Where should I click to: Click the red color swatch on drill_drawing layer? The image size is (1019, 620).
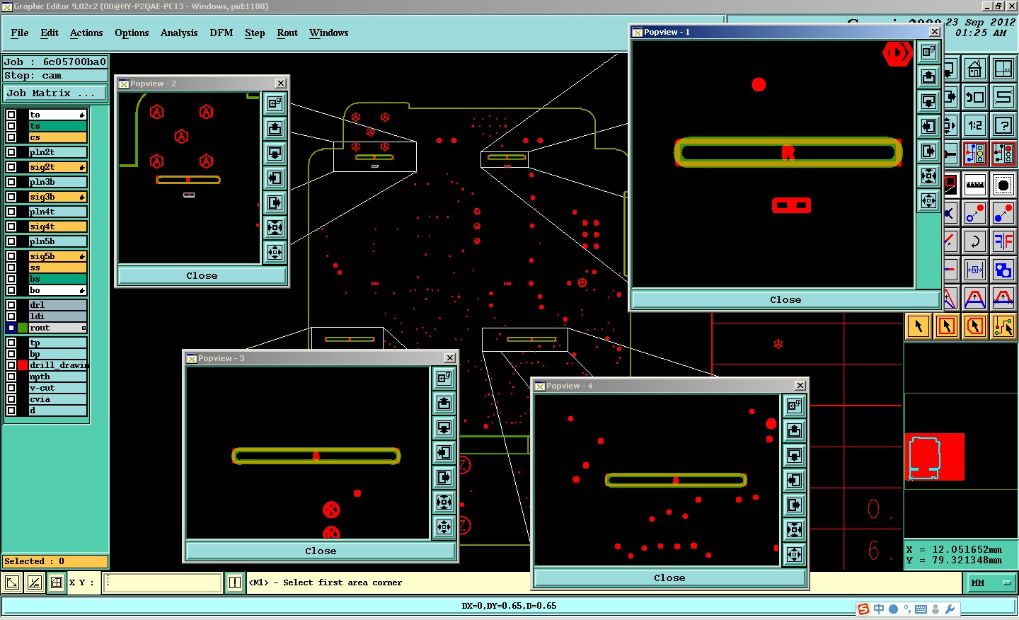[x=23, y=365]
